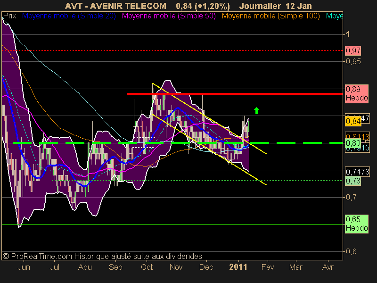Click the red '0,89 Hebdo' resistance label
Viewport: 377px width, 283px height.
pos(357,93)
